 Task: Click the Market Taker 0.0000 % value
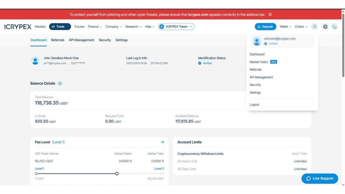click(x=158, y=161)
